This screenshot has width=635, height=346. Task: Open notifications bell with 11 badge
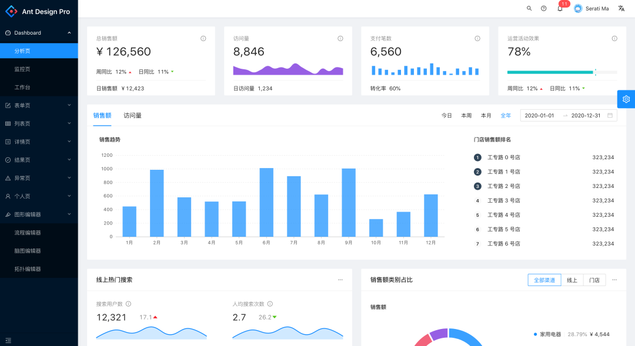click(x=560, y=9)
